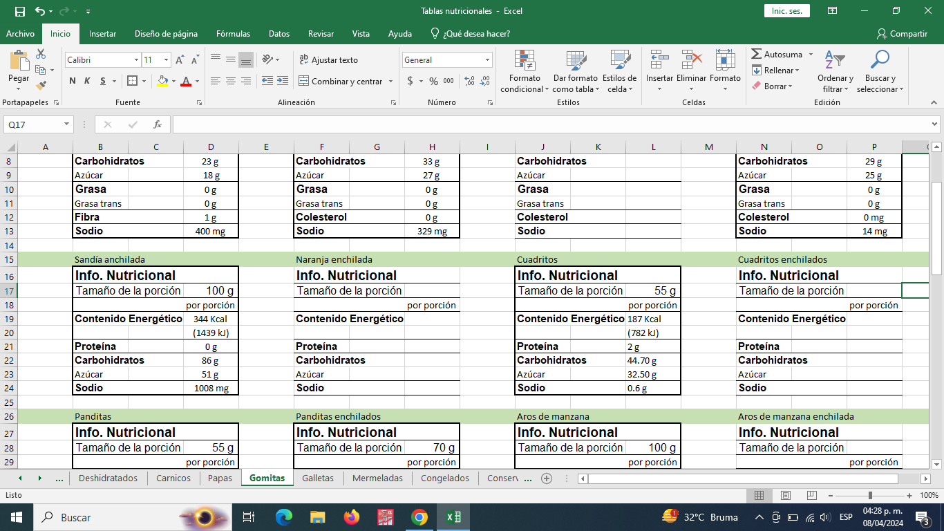This screenshot has width=944, height=531.
Task: Apply the red font color A
Action: 185,81
